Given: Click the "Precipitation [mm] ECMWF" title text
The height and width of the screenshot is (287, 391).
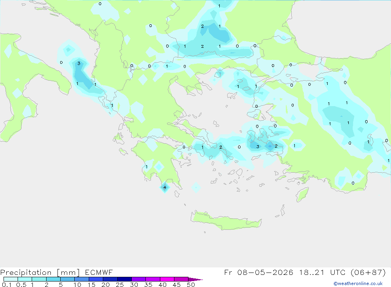Looking at the screenshot, I should click(x=56, y=272).
